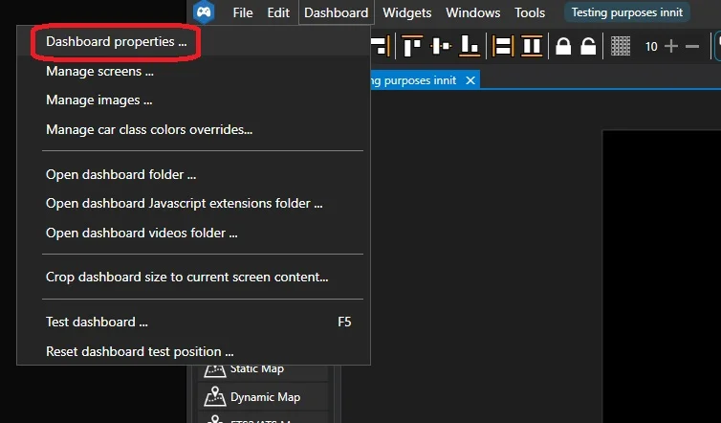Click the SimHub gamepad logo icon
Viewport: 721px width, 423px height.
point(204,12)
